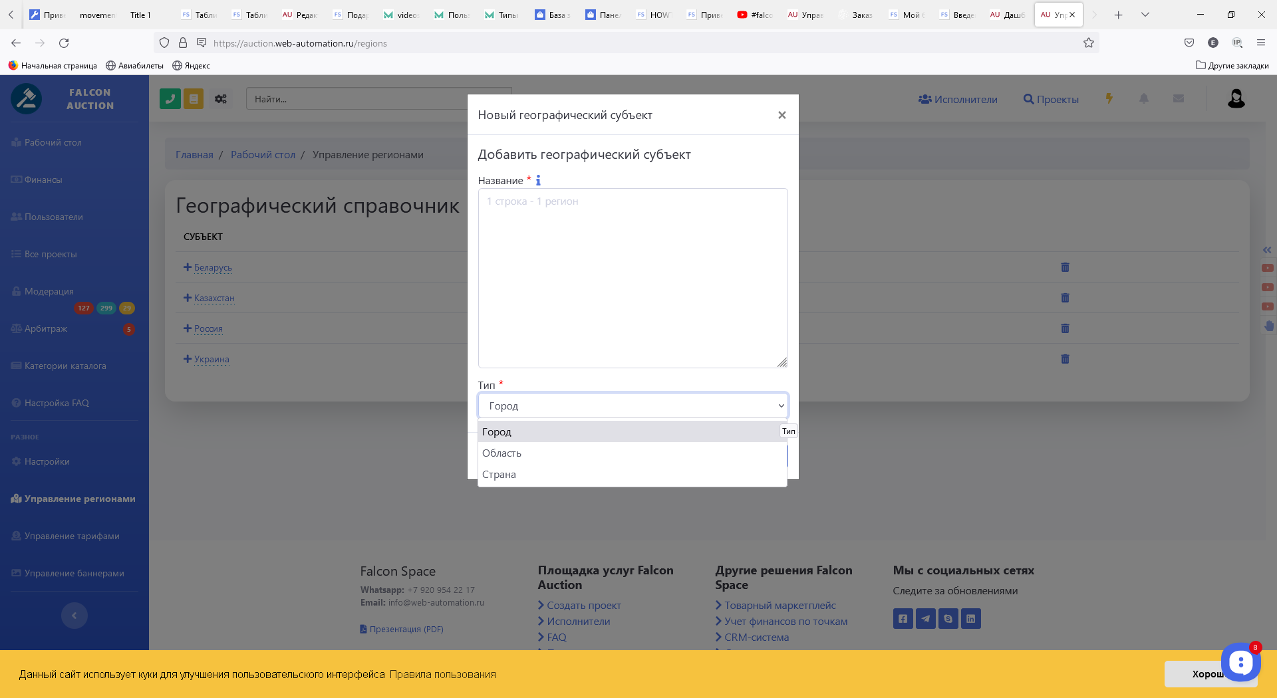The width and height of the screenshot is (1277, 698).
Task: Click into the Название text area
Action: pyautogui.click(x=632, y=278)
